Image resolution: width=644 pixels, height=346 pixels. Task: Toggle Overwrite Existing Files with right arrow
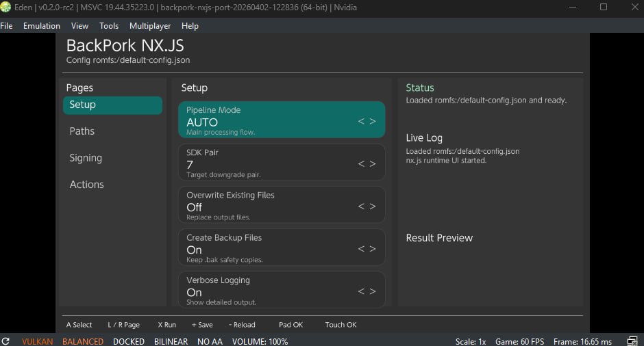point(373,207)
